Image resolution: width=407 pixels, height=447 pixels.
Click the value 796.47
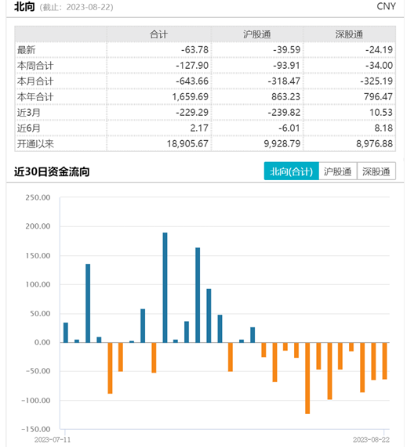[379, 97]
